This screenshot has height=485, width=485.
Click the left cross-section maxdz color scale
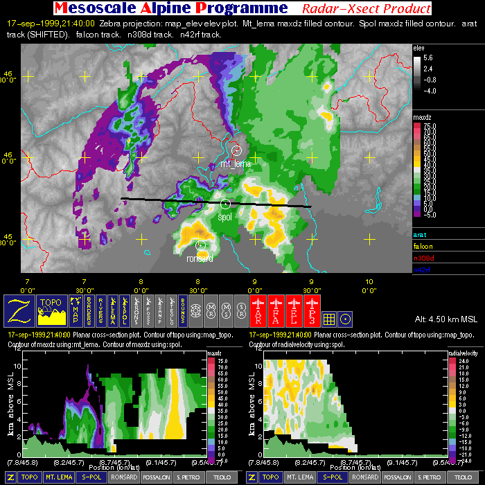click(x=211, y=410)
